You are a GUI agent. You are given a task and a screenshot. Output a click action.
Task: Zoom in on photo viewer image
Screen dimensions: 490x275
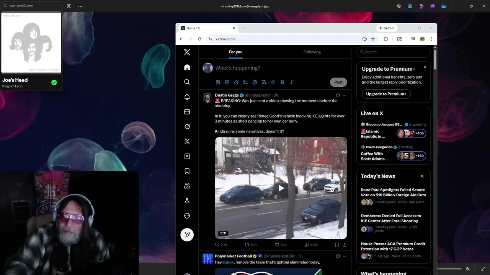pyautogui.click(x=468, y=269)
